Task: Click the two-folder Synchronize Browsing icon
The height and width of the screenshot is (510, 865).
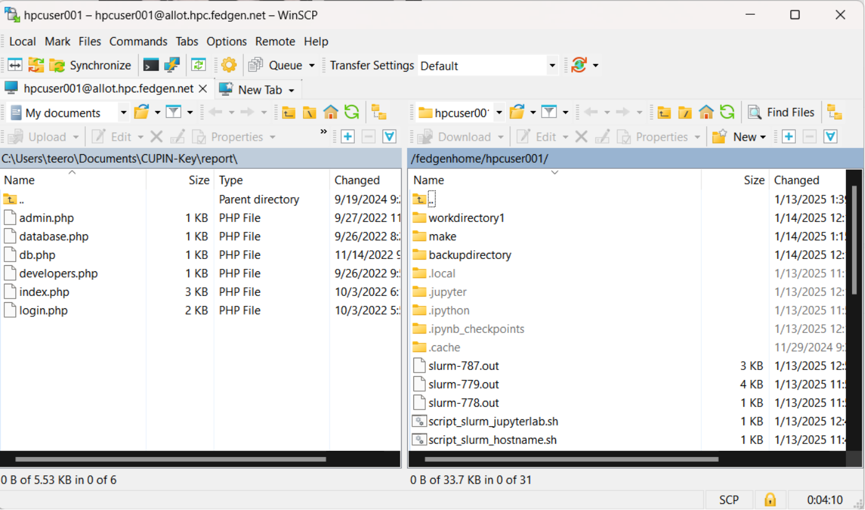Action: pyautogui.click(x=36, y=65)
